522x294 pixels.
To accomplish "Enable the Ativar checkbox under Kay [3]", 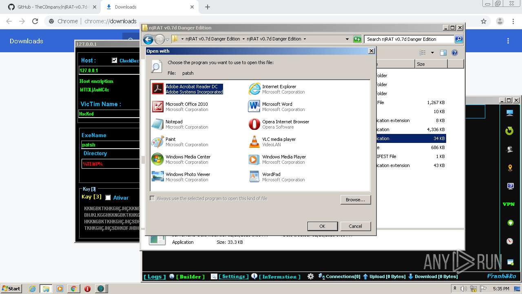I will (x=108, y=198).
